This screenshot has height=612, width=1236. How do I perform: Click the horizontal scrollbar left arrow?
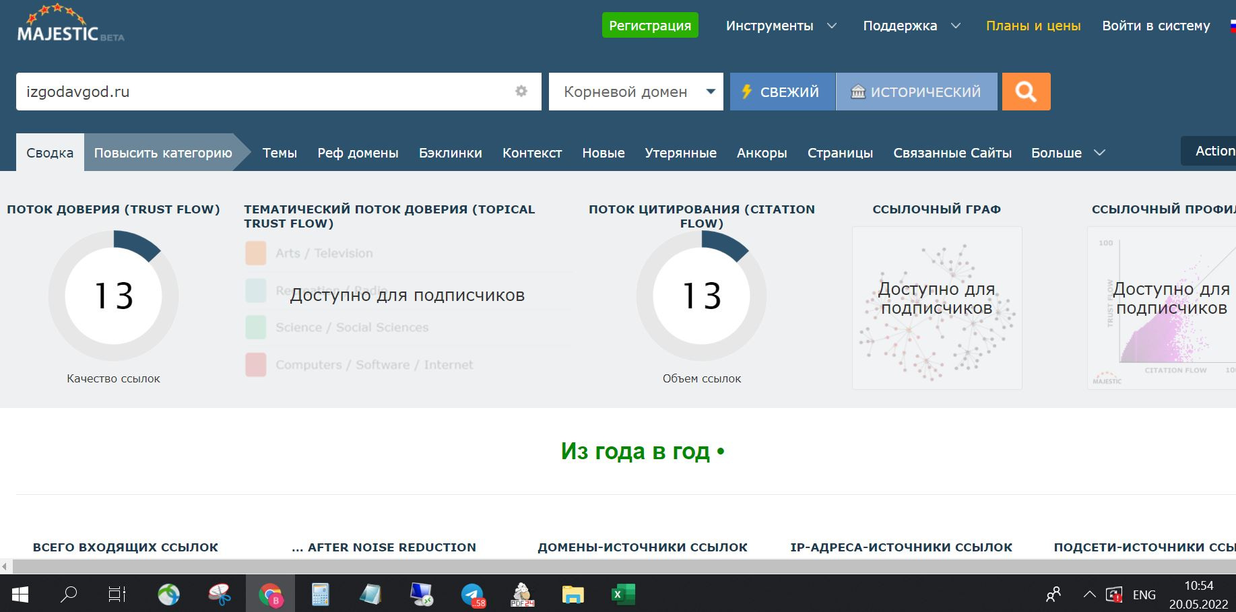point(6,566)
